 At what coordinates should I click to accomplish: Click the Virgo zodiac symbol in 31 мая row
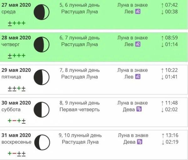tap(140, 142)
